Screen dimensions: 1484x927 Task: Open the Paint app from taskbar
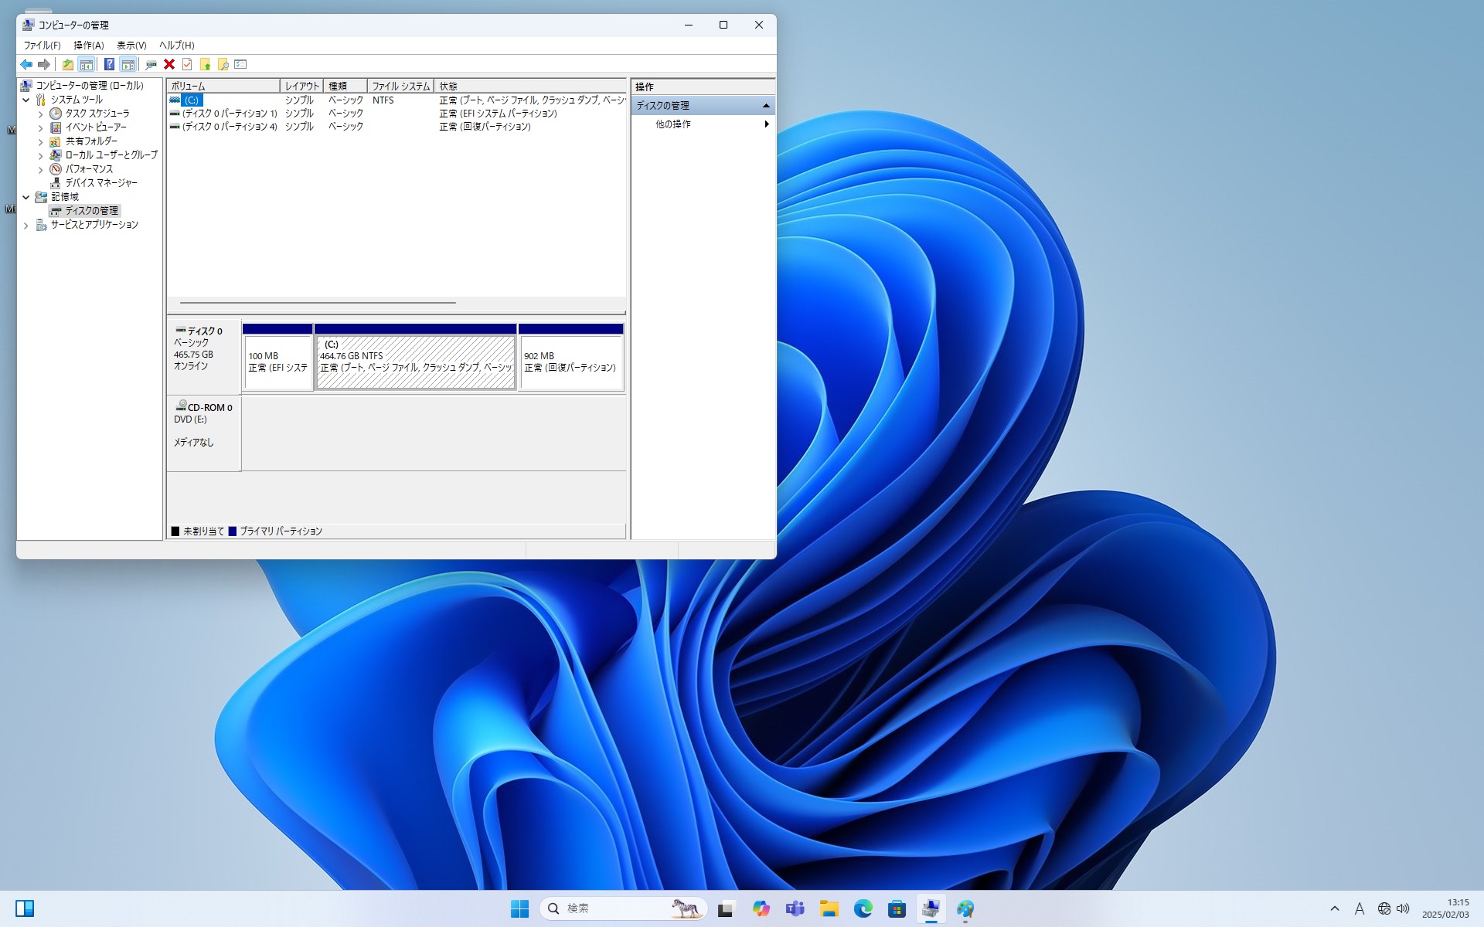(965, 908)
